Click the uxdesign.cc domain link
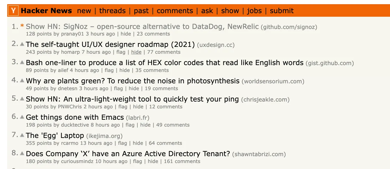 pyautogui.click(x=216, y=45)
